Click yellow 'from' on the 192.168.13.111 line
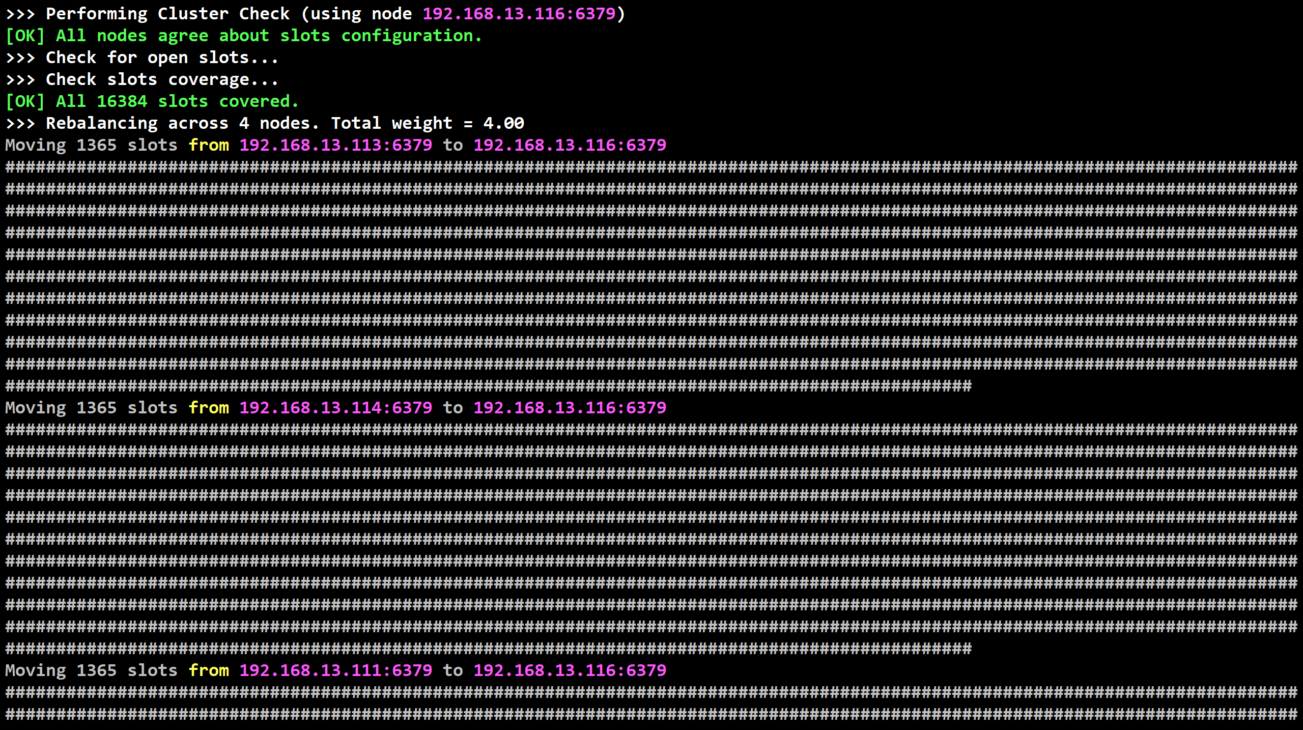Screen dimensions: 1303x730 tap(209, 670)
